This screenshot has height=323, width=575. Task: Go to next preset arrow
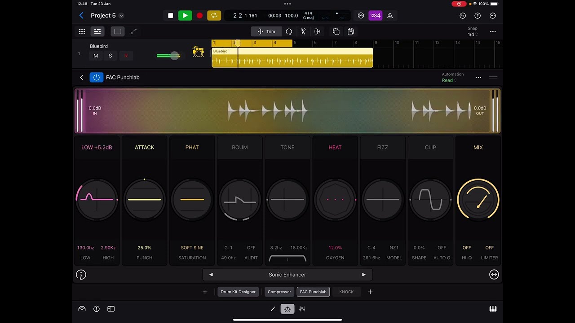364,275
